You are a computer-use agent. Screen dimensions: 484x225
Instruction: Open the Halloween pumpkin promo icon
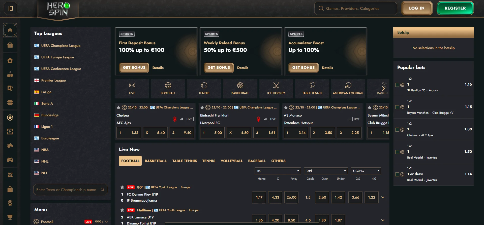click(10, 30)
